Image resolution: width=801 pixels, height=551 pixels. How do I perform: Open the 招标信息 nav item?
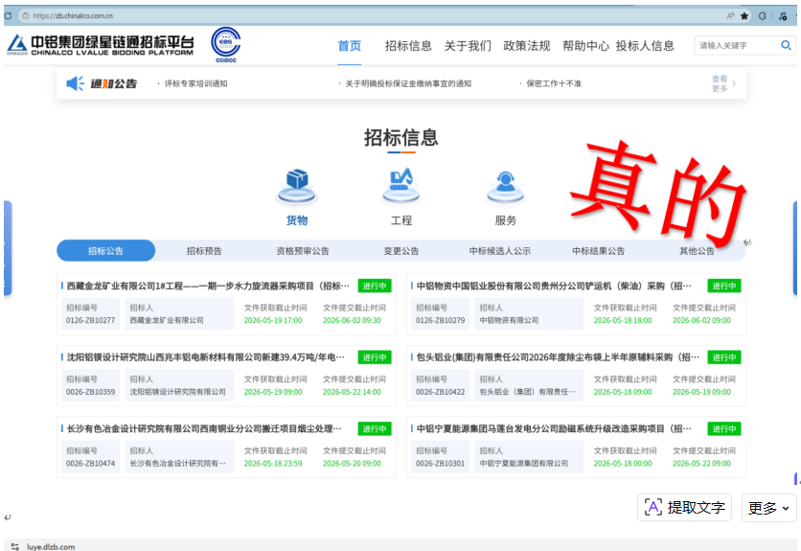(x=408, y=46)
